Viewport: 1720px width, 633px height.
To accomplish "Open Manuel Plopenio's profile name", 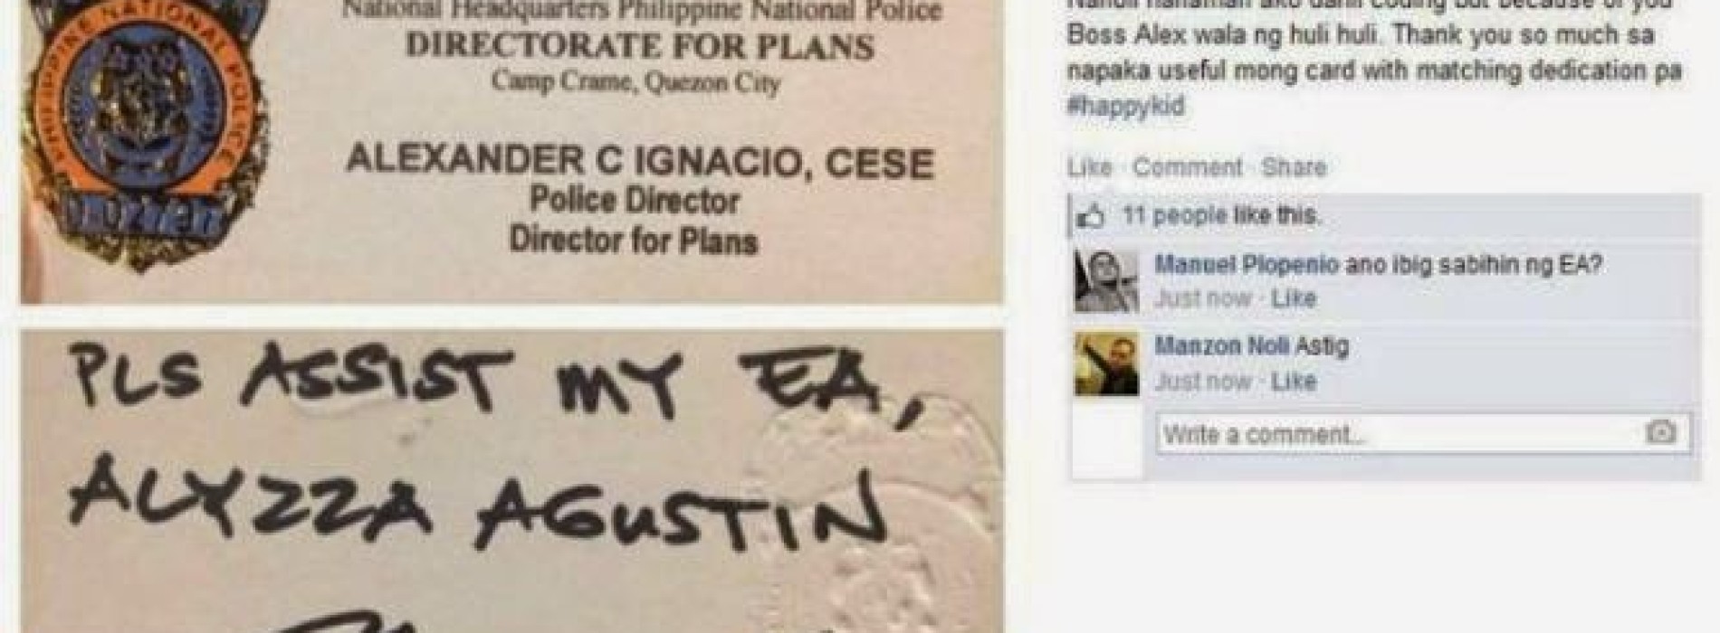I will coord(1247,265).
